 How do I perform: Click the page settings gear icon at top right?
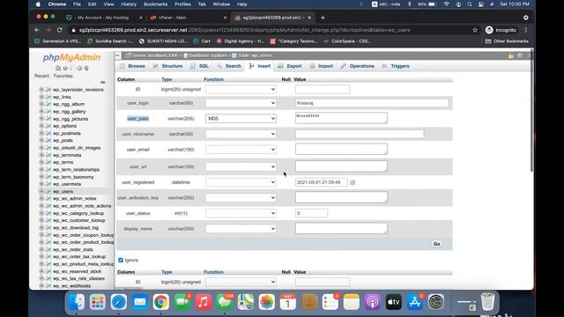pos(520,55)
